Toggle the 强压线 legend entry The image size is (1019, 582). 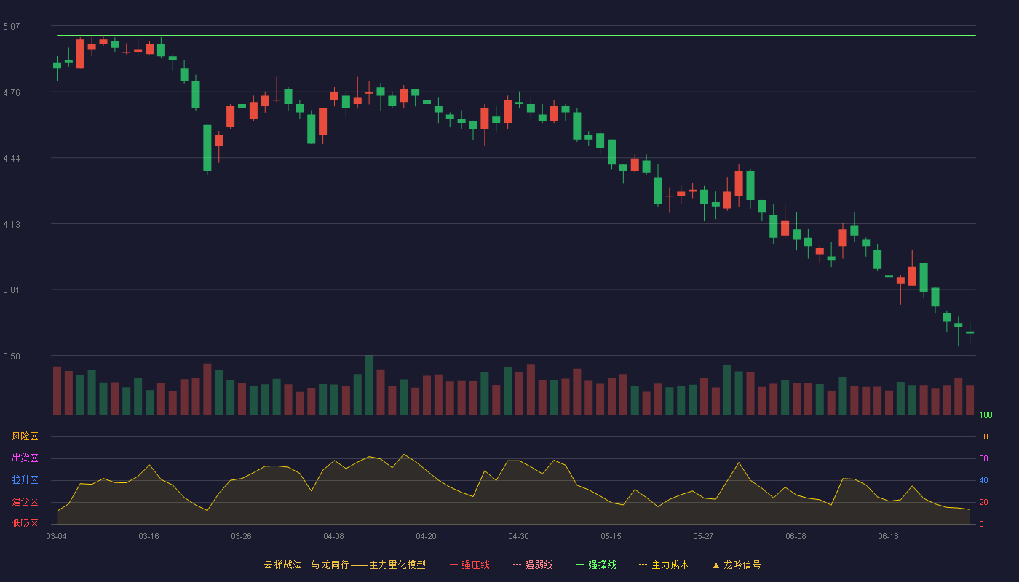[469, 565]
